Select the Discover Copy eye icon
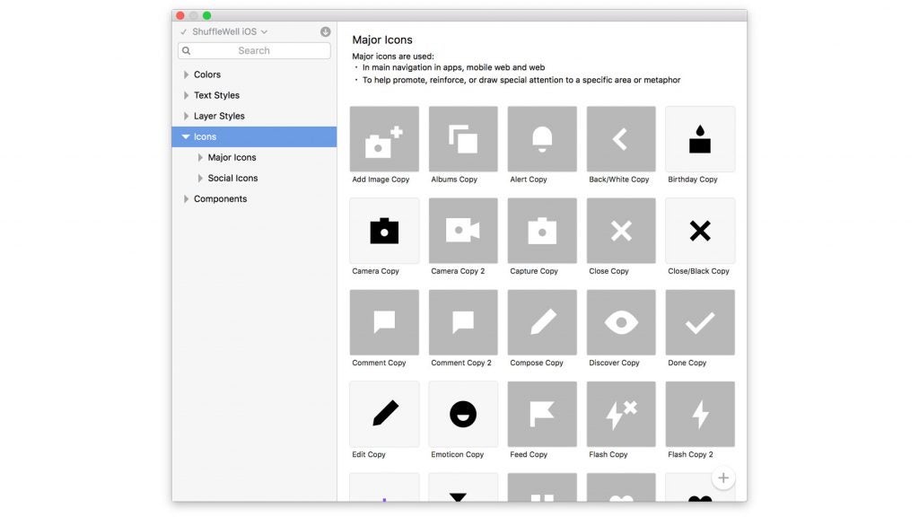This screenshot has height=517, width=919. click(621, 322)
